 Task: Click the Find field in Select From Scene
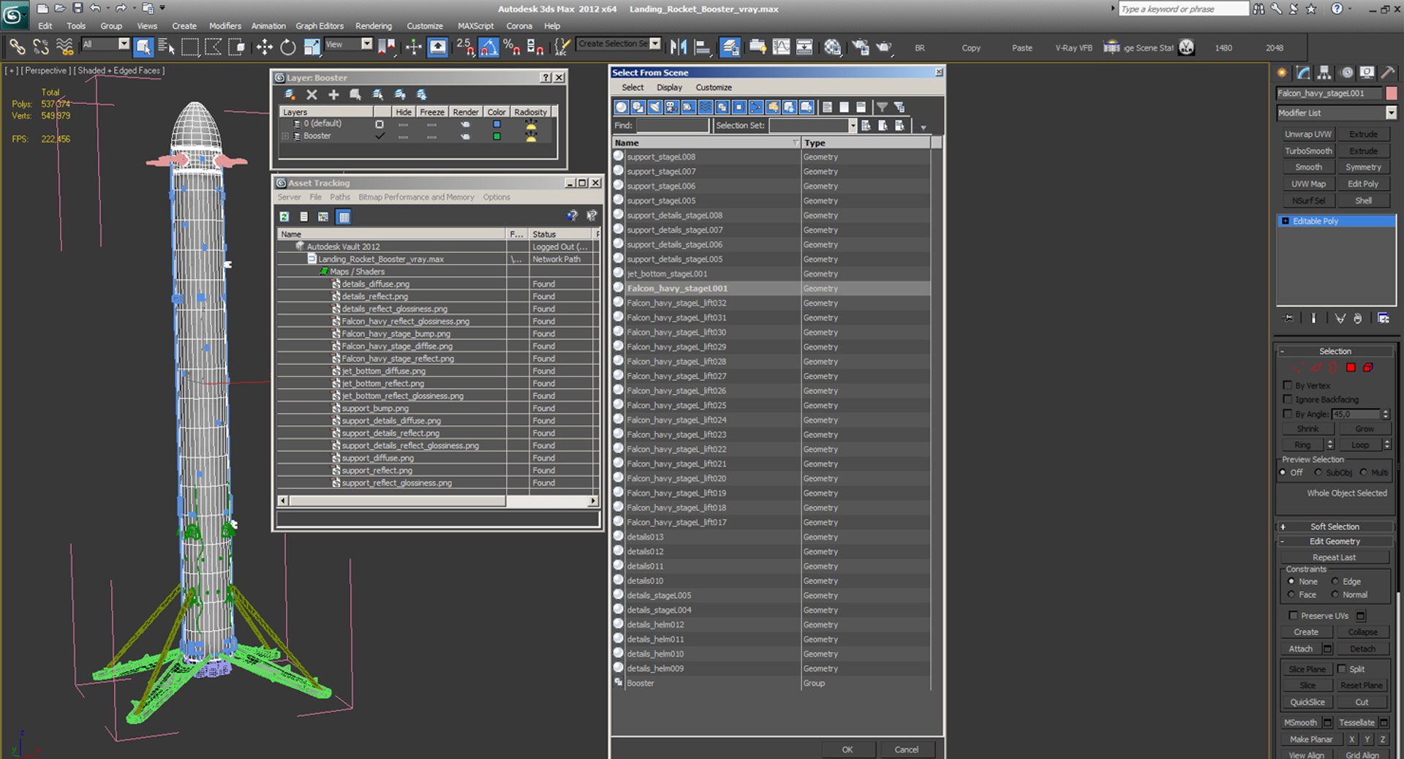[672, 126]
